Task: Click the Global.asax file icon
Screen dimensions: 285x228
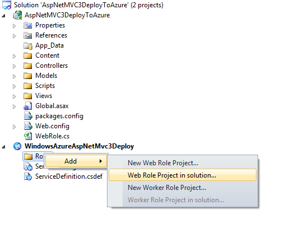Action: pyautogui.click(x=28, y=106)
